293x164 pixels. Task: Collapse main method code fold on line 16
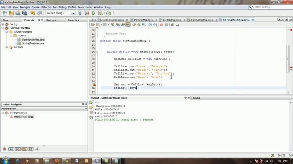[97, 52]
